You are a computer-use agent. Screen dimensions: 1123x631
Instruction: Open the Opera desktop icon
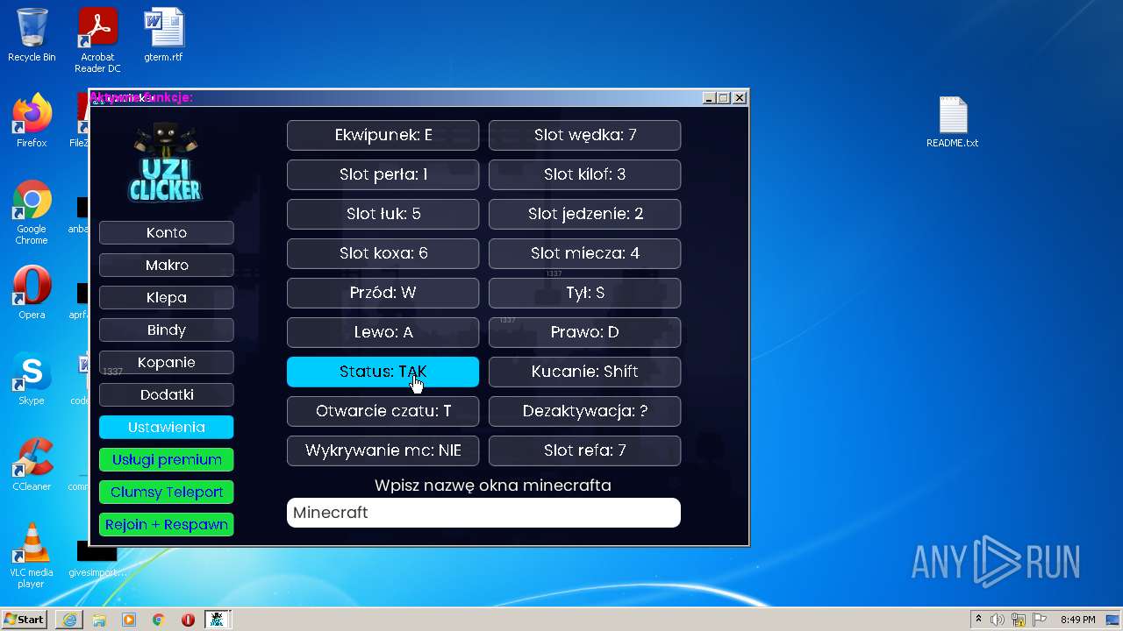pos(32,293)
